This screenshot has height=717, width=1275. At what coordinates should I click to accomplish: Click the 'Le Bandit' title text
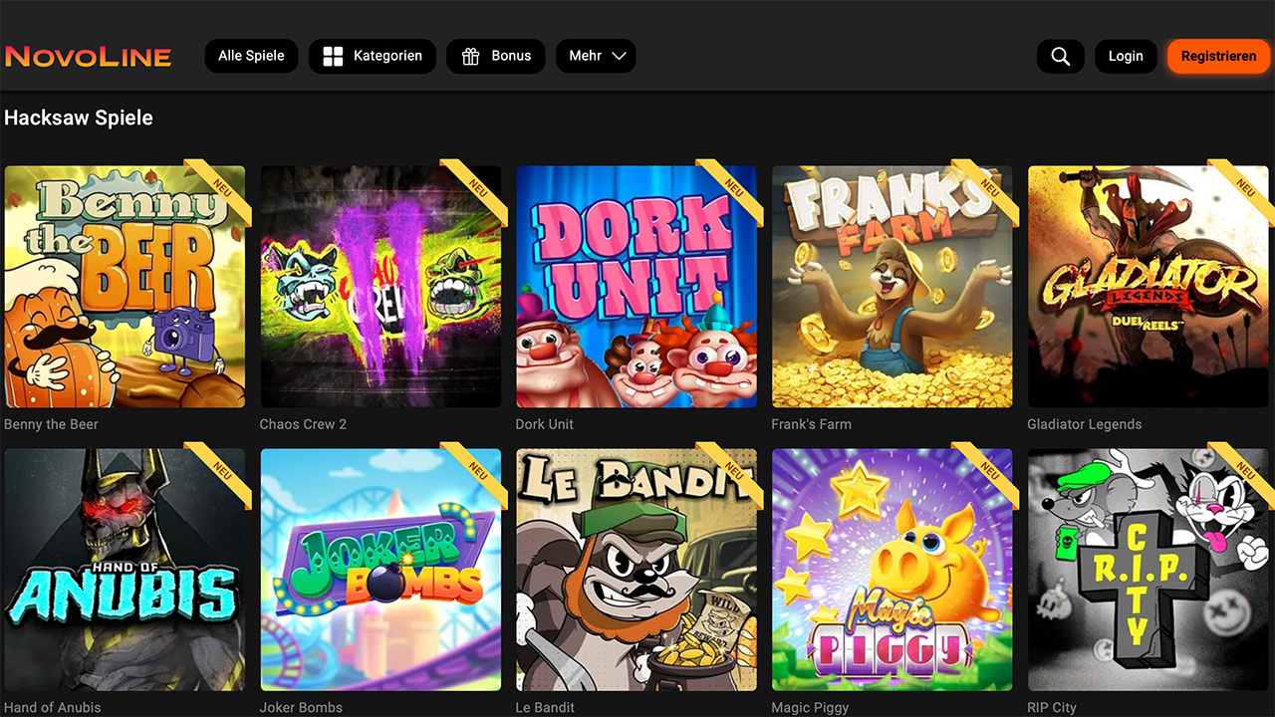point(546,708)
